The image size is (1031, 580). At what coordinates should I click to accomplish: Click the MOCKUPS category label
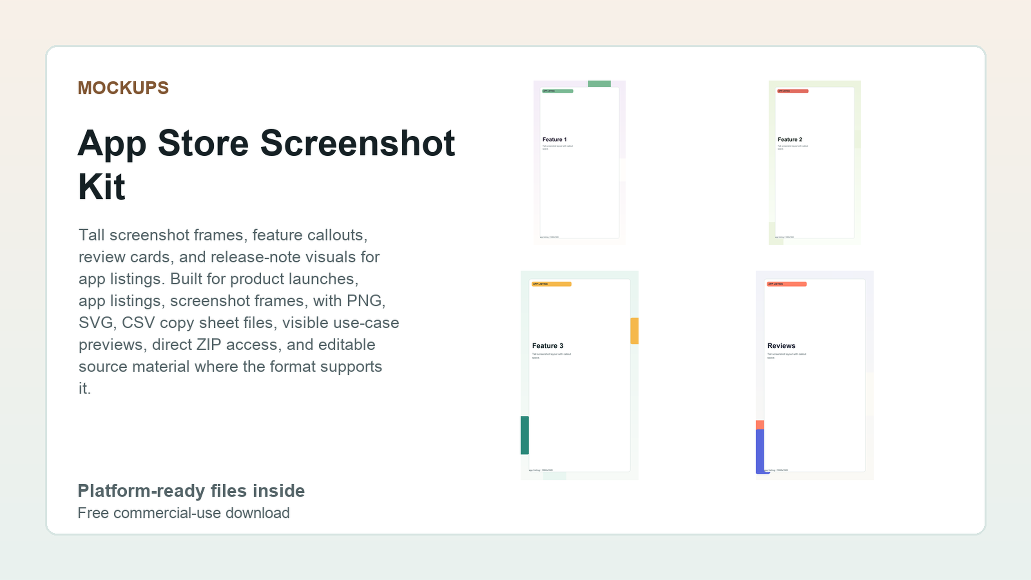pos(123,88)
